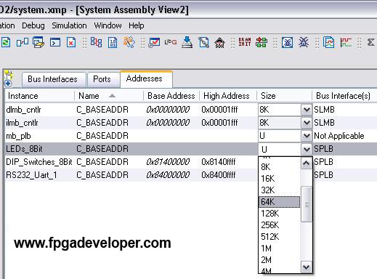Image resolution: width=377 pixels, height=279 pixels.
Task: Click the red checkmark software settings icon
Action: (154, 42)
